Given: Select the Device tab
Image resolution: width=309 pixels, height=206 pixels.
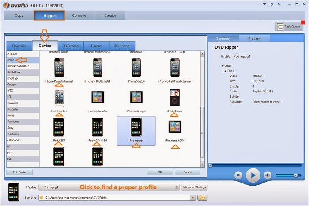Looking at the screenshot, I should coord(45,46).
